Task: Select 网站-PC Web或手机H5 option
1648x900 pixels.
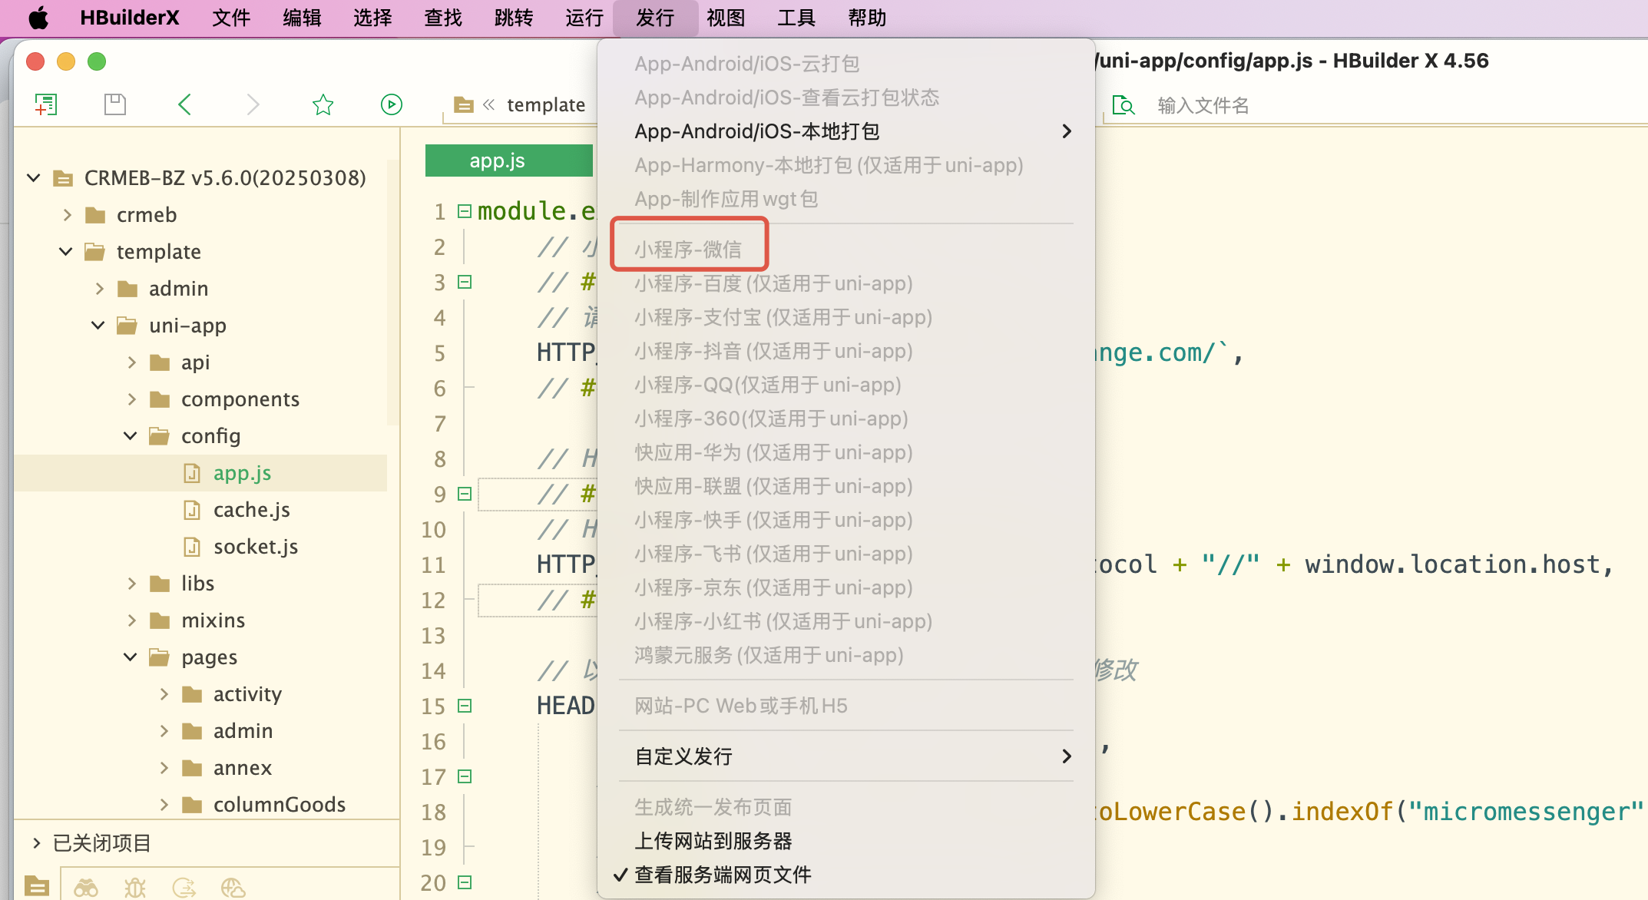Action: 846,706
